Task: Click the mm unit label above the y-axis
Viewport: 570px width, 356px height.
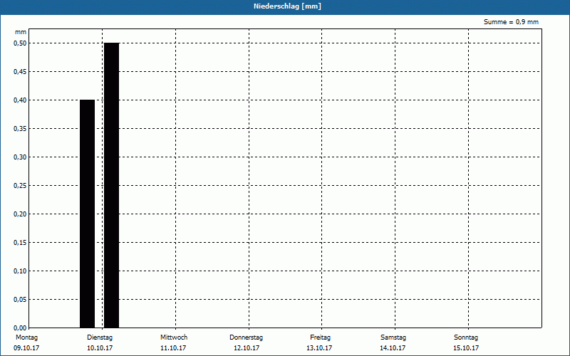Action: pyautogui.click(x=20, y=32)
